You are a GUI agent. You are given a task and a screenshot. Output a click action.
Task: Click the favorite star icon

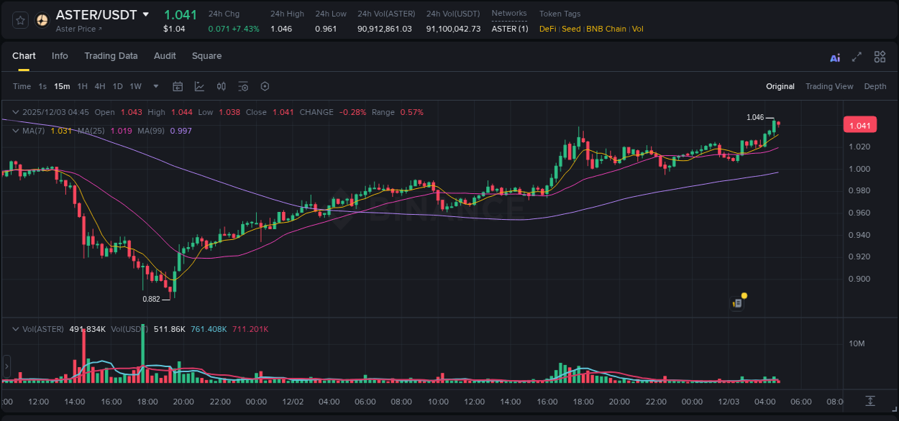click(x=19, y=20)
